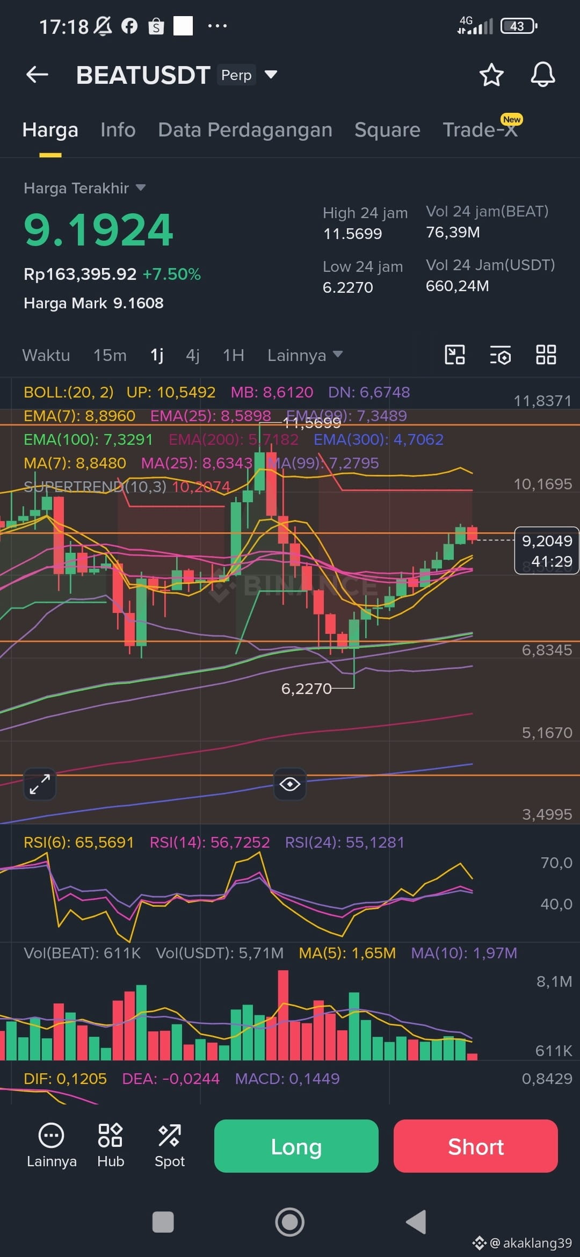This screenshot has width=580, height=1257.
Task: Open chart indicator settings icon
Action: (501, 355)
